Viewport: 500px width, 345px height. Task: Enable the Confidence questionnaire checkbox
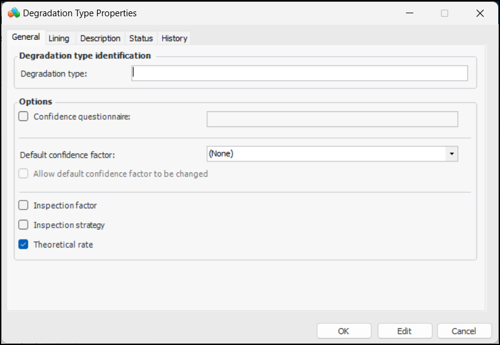point(23,117)
